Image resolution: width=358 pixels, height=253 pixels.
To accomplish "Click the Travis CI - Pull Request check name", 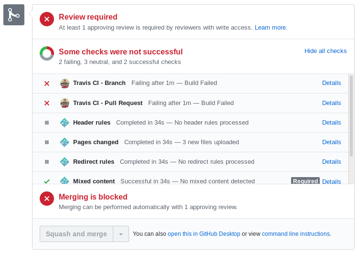I will coord(108,103).
